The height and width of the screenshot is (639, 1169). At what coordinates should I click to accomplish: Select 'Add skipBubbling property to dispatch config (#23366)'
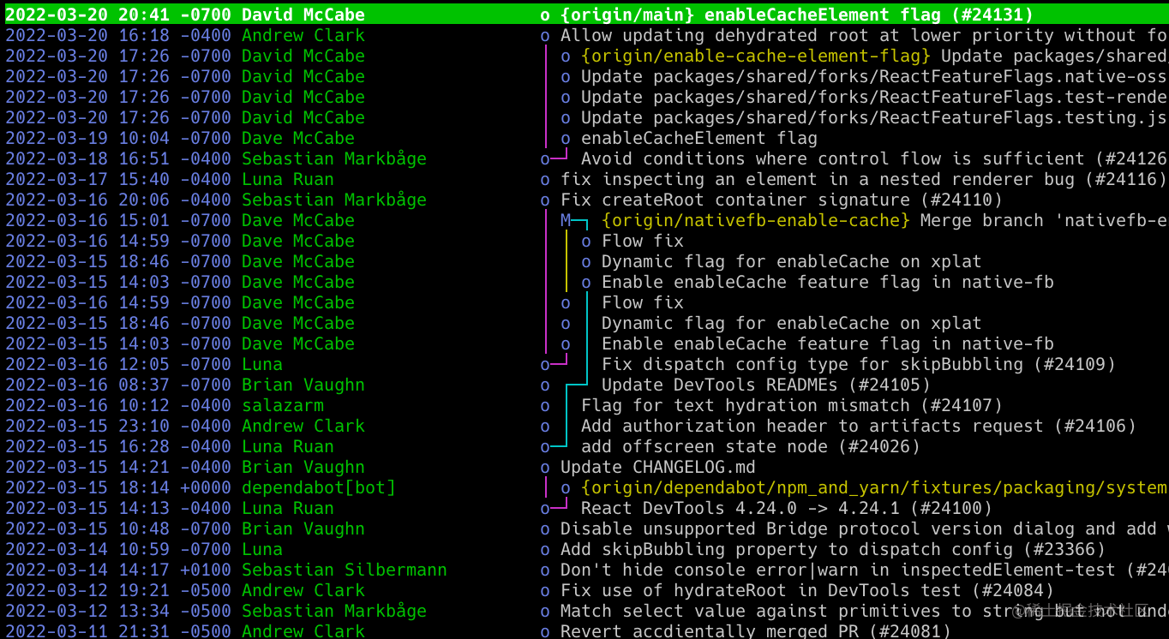[x=833, y=549]
